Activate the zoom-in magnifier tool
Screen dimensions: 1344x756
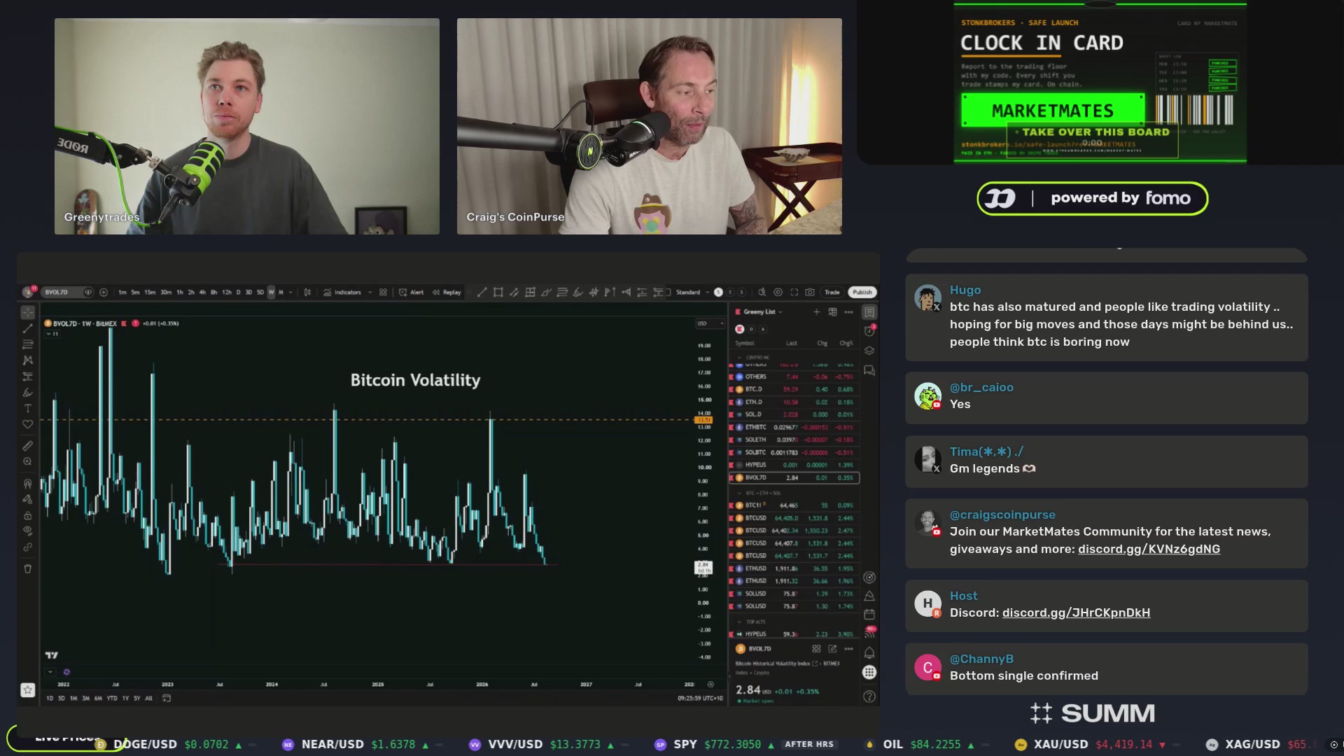28,461
